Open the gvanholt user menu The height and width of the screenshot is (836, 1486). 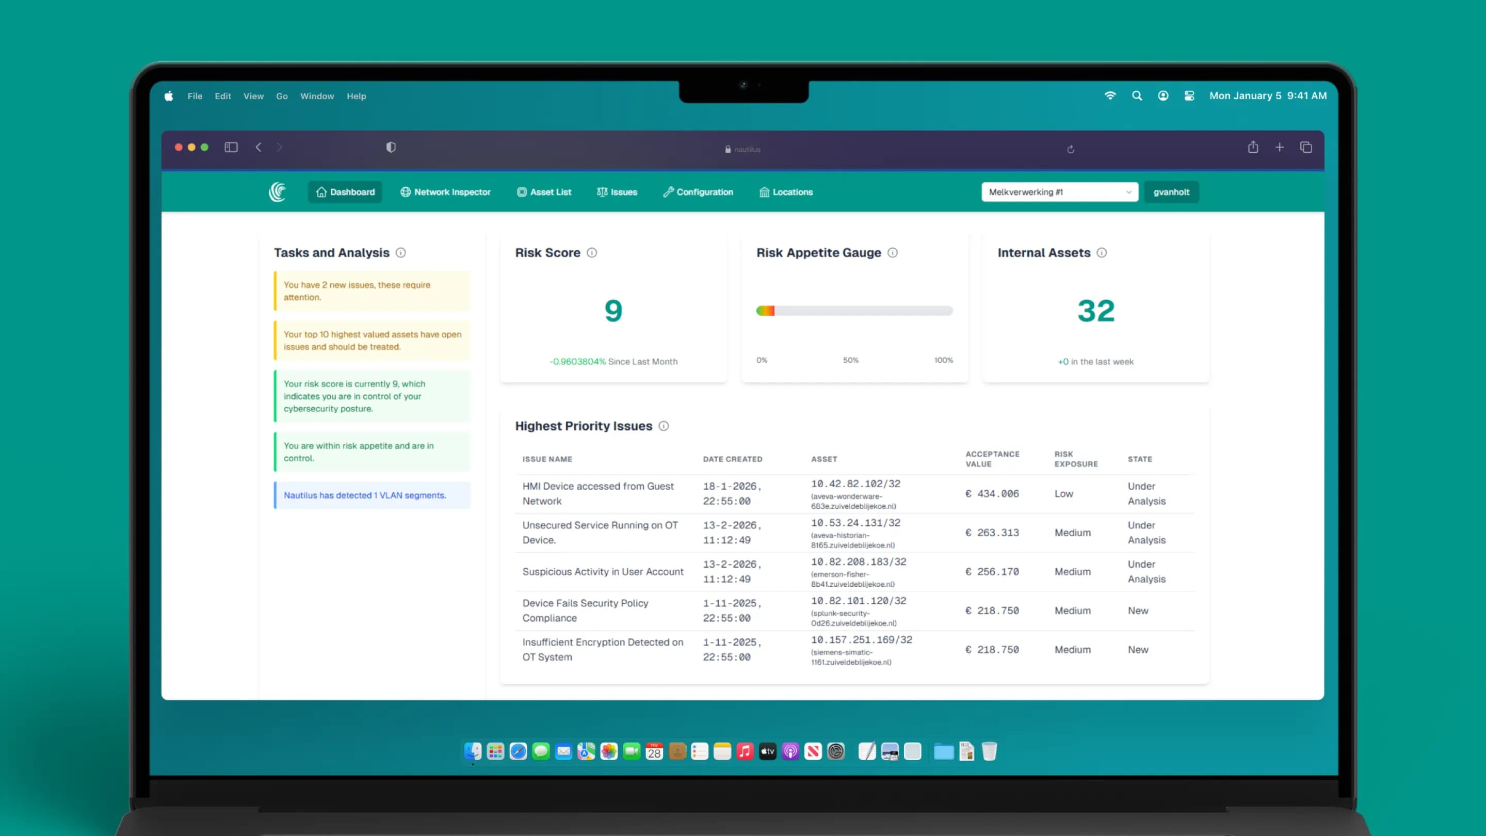1171,192
